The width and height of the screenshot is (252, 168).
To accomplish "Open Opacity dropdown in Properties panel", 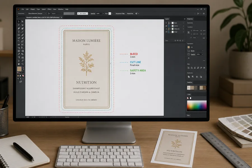I will (202, 54).
